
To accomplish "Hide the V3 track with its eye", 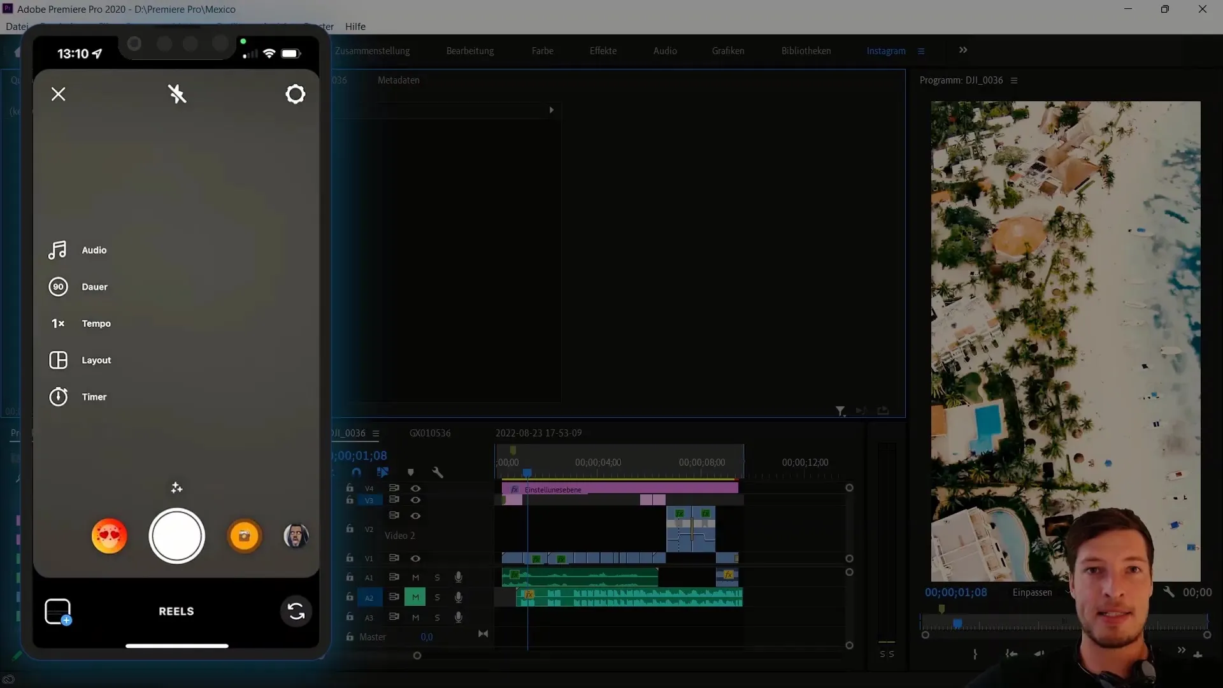I will tap(415, 500).
